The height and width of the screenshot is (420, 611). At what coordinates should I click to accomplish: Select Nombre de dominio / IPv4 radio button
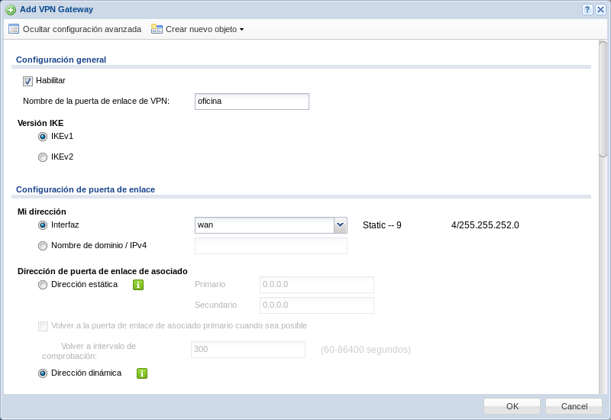43,246
